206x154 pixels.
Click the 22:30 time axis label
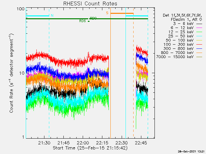coord(122,143)
